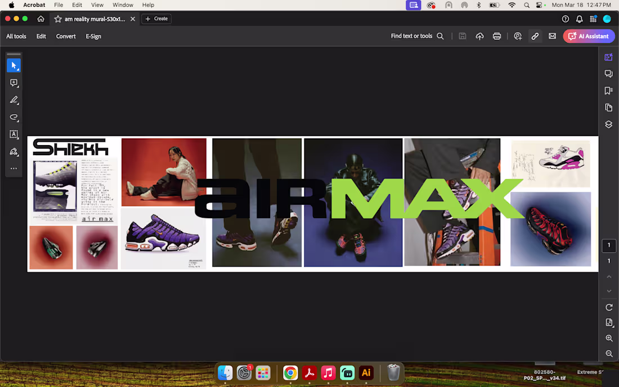
Task: Open the notifications bell
Action: click(579, 19)
